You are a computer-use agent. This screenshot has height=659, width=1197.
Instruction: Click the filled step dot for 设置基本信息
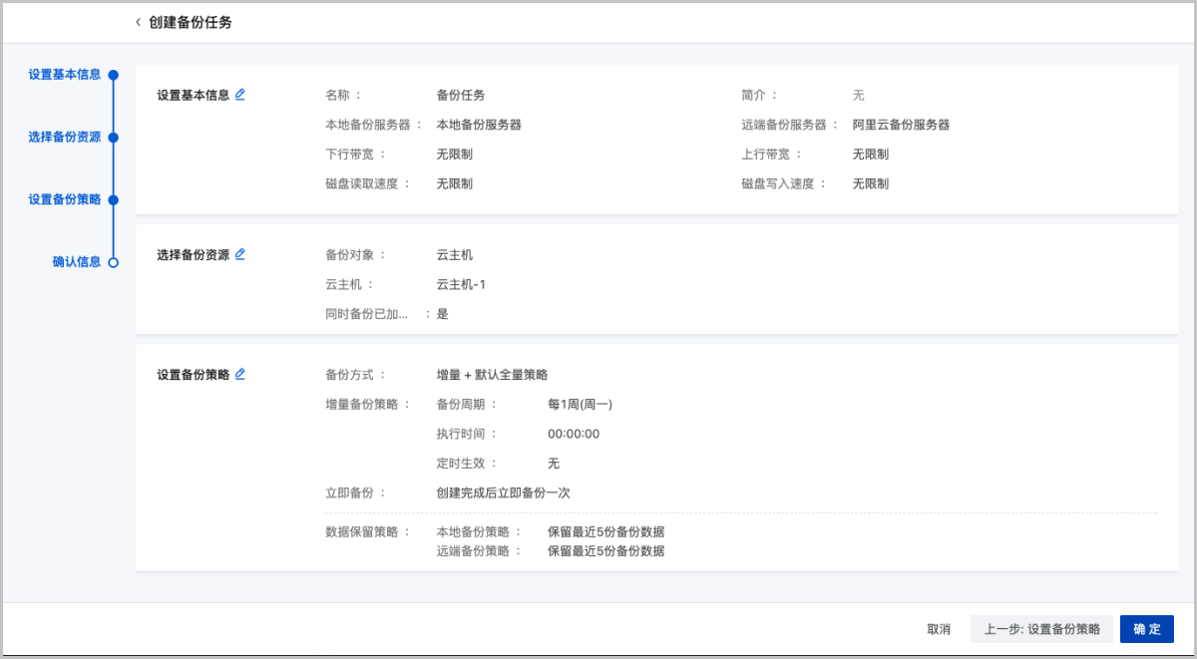tap(113, 75)
